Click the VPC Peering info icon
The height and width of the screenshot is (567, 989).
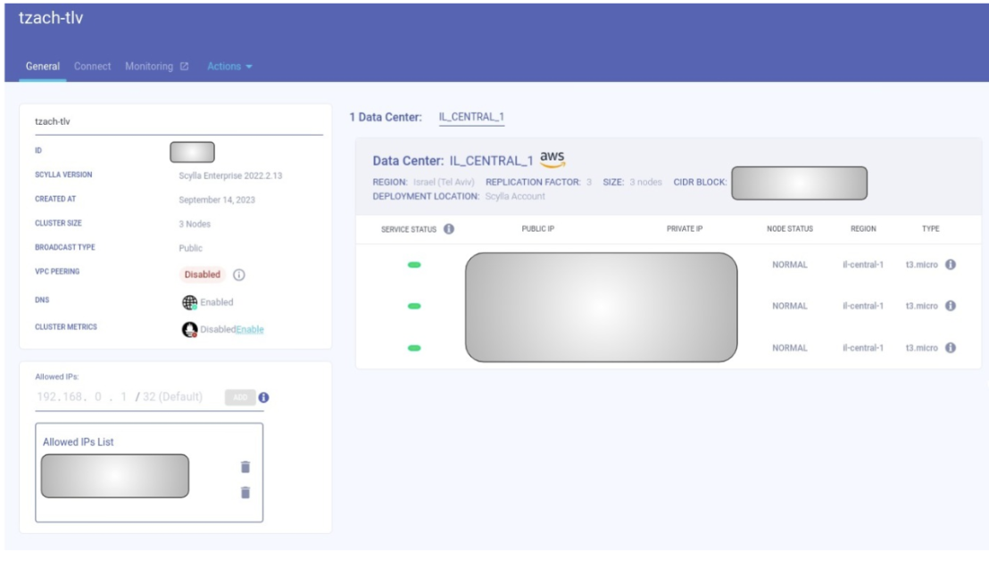pyautogui.click(x=239, y=275)
